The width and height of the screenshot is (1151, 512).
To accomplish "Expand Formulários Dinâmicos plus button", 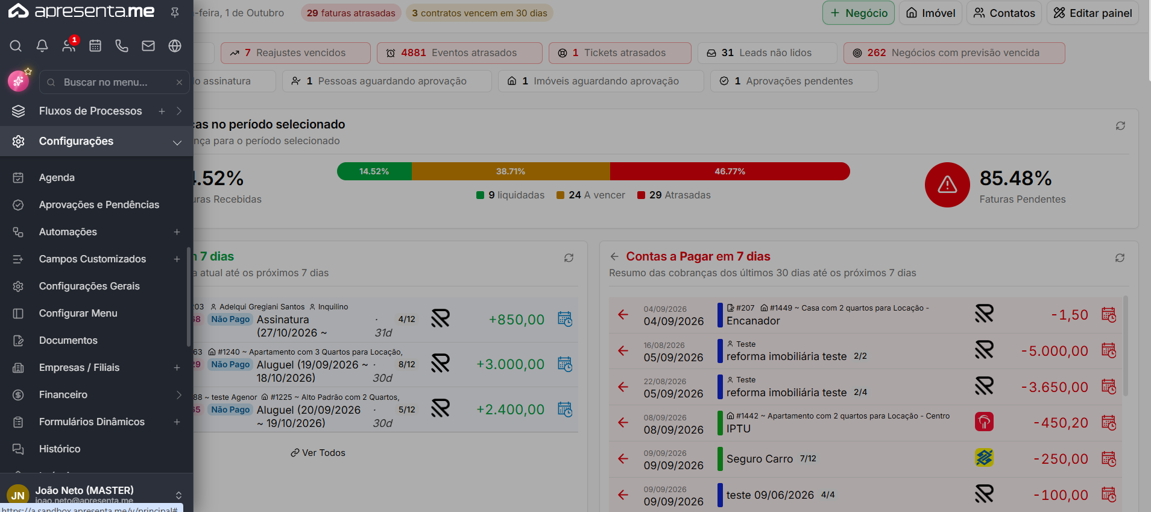I will [x=177, y=422].
